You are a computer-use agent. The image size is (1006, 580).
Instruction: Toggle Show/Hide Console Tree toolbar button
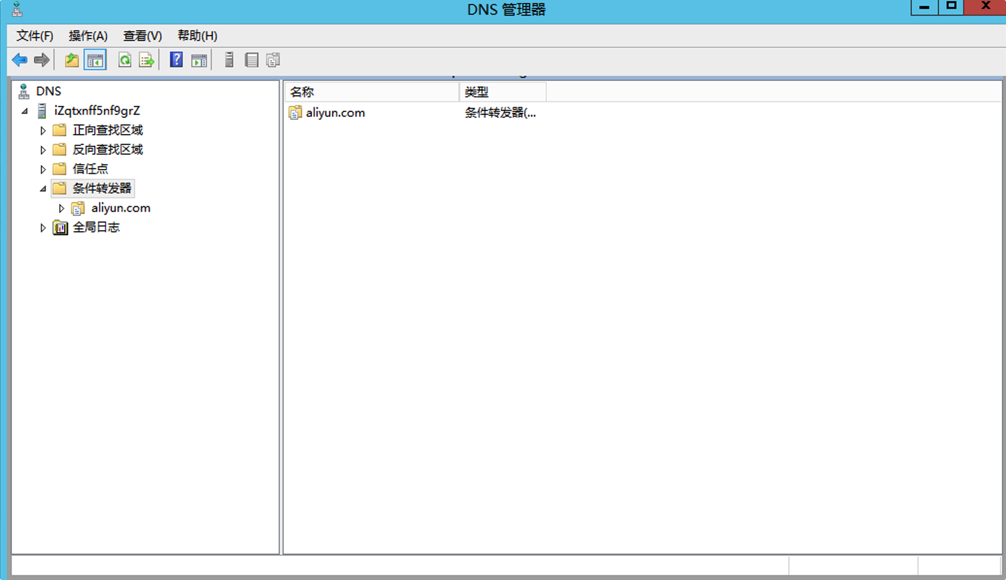(95, 60)
